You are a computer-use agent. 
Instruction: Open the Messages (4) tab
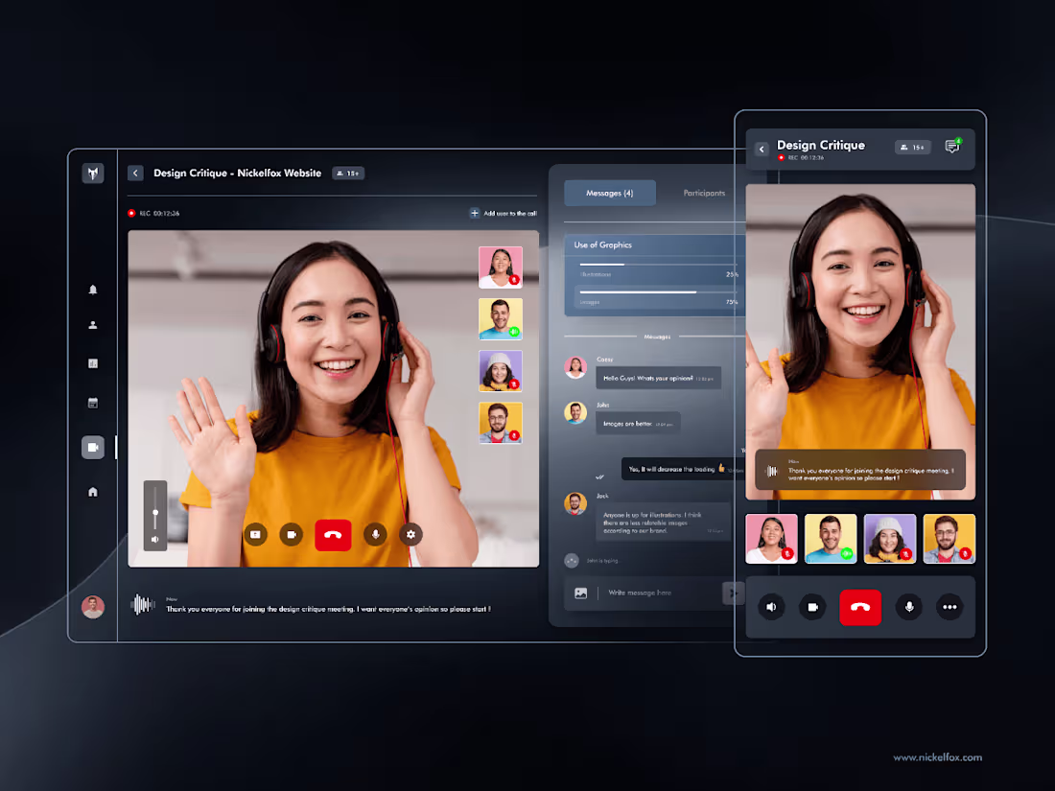[x=610, y=193]
